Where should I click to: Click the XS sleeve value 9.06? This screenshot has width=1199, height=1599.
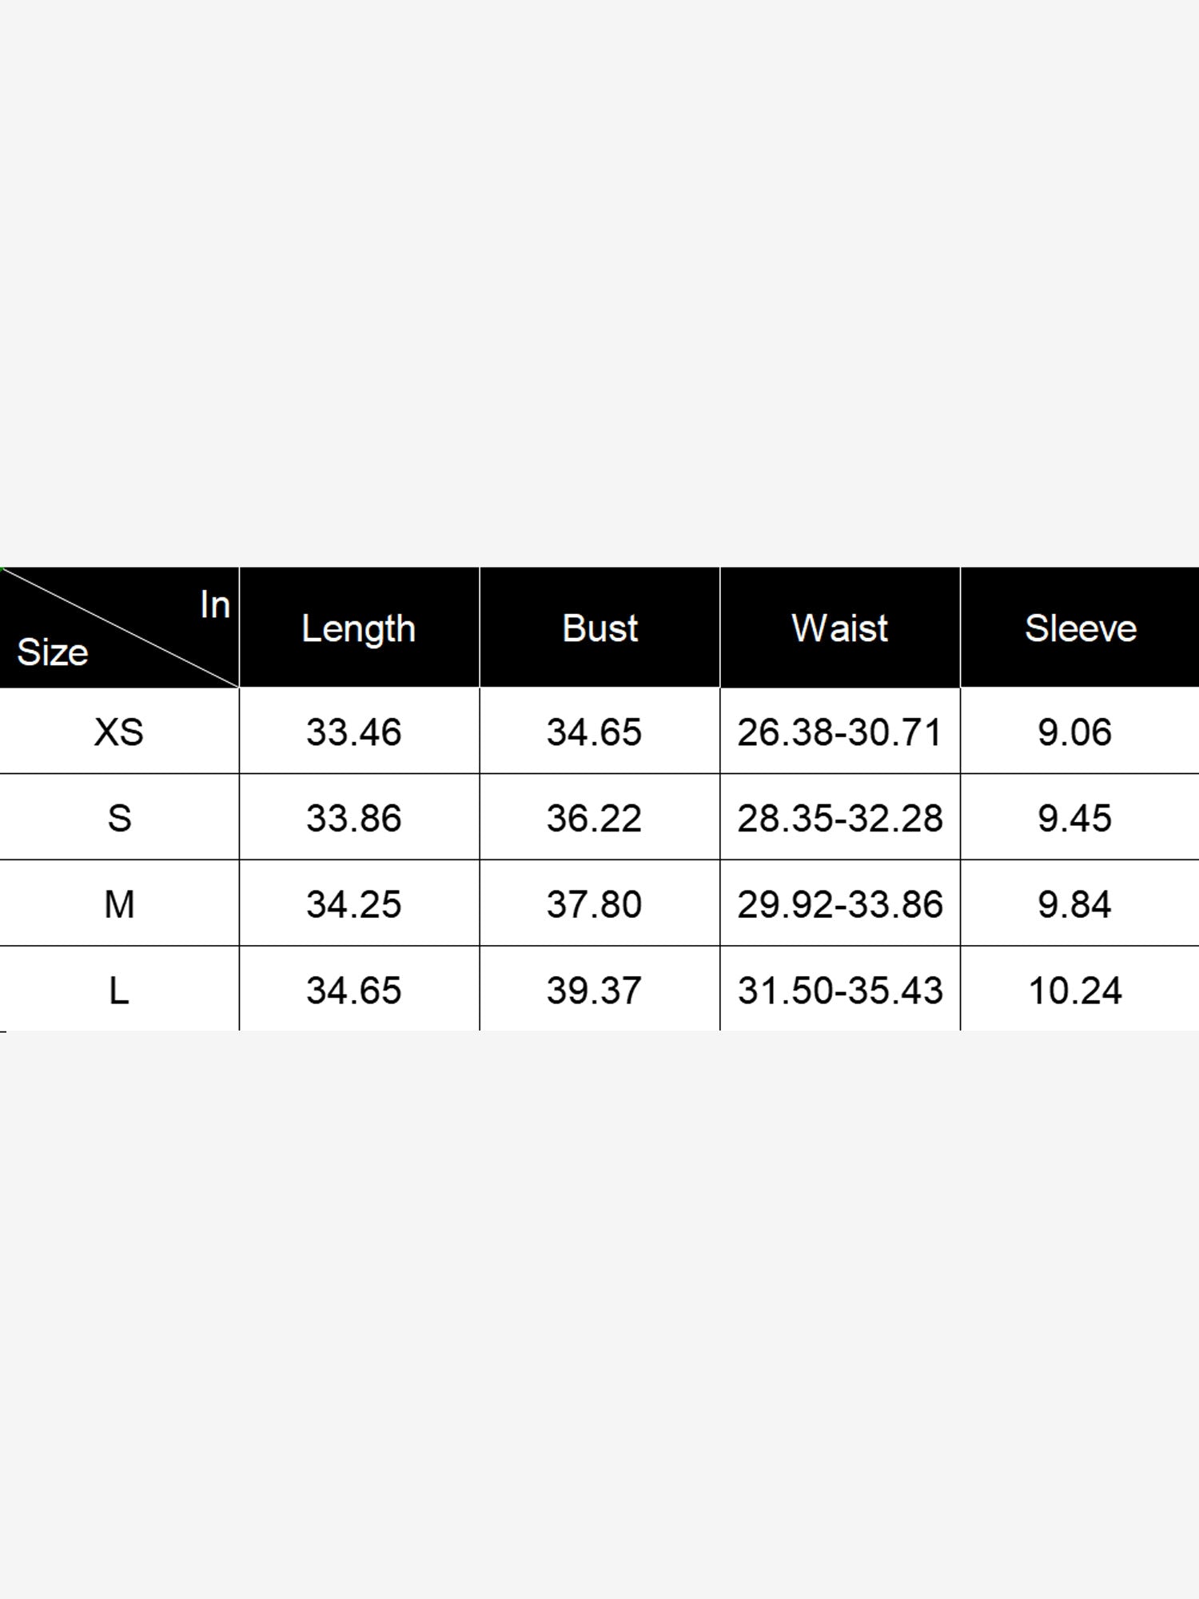pos(1074,732)
